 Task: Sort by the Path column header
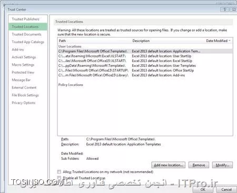62,40
